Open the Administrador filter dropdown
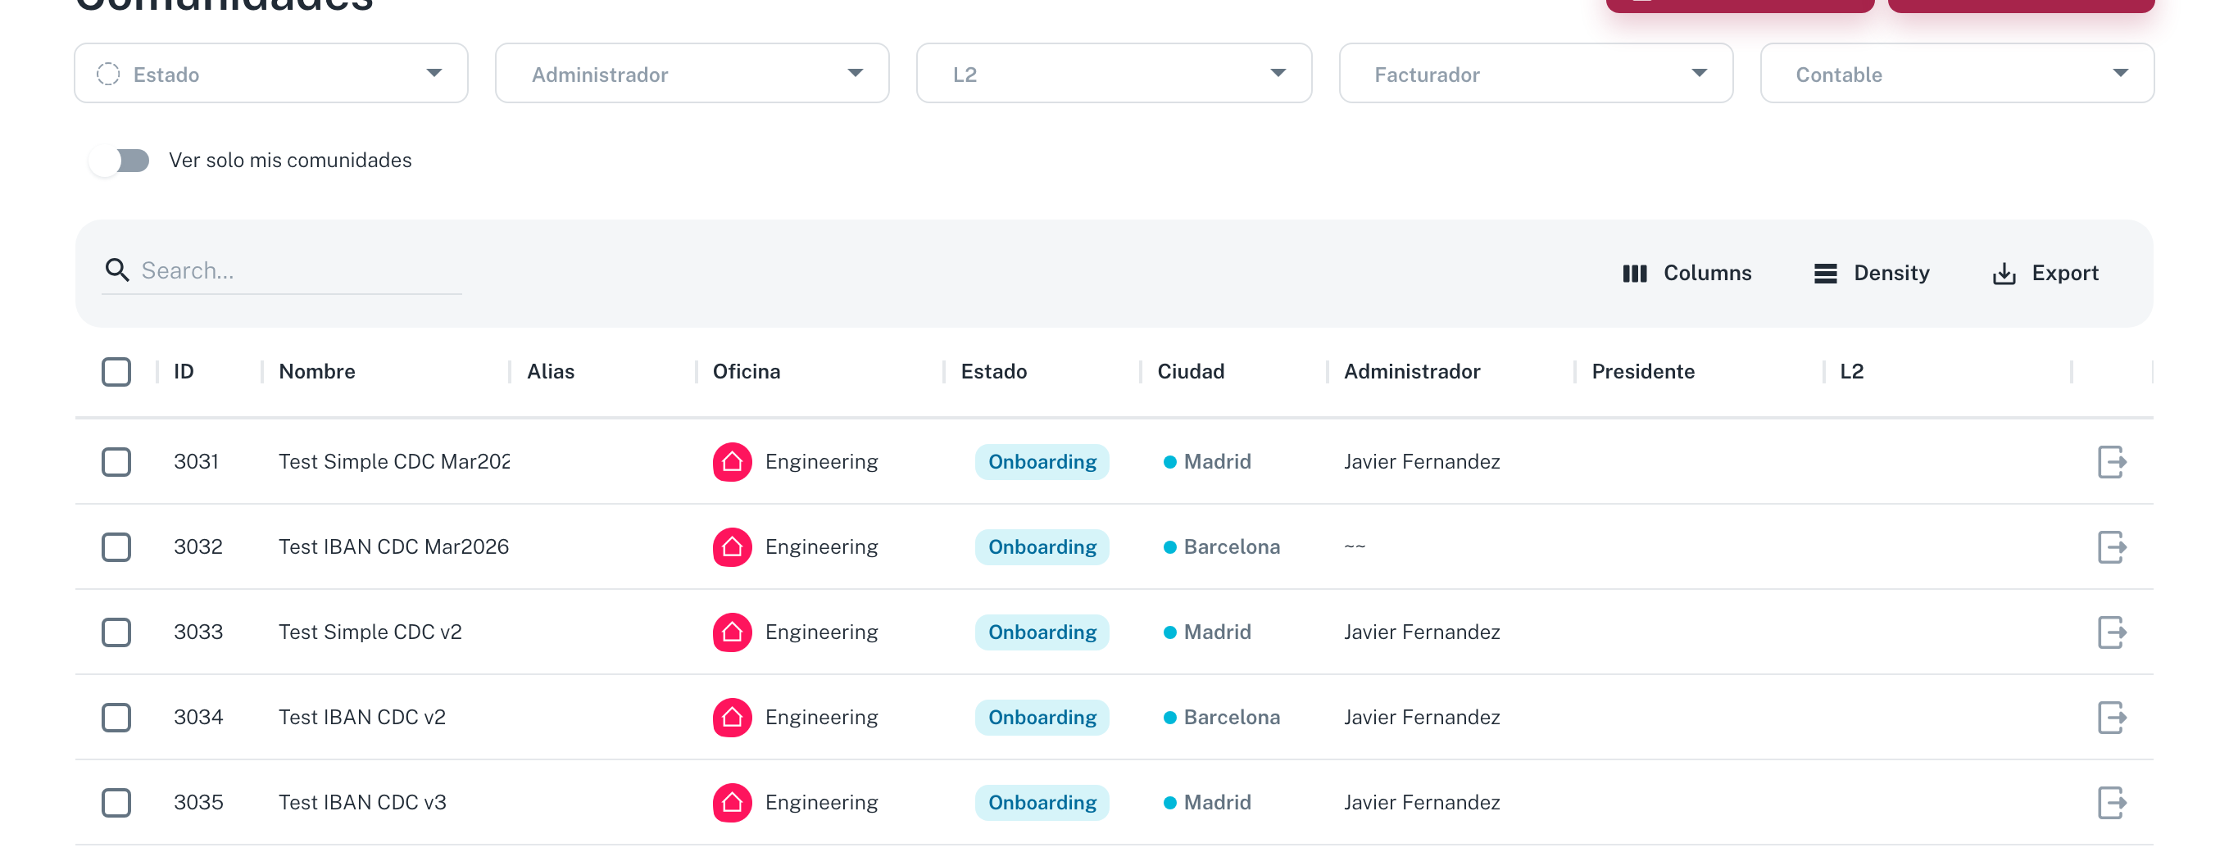 [692, 74]
